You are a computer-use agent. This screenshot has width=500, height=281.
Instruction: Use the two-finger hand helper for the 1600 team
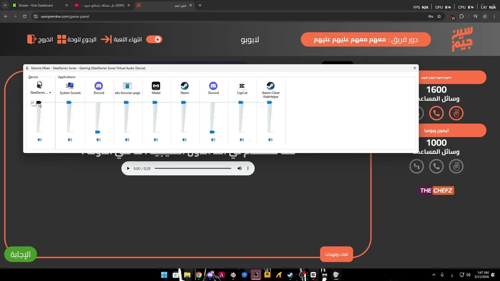point(456,113)
